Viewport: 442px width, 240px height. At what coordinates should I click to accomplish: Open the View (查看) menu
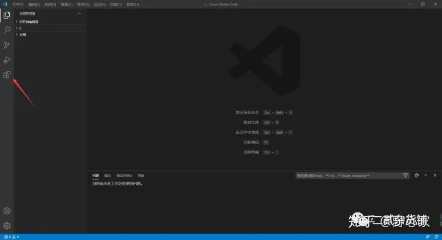click(66, 4)
